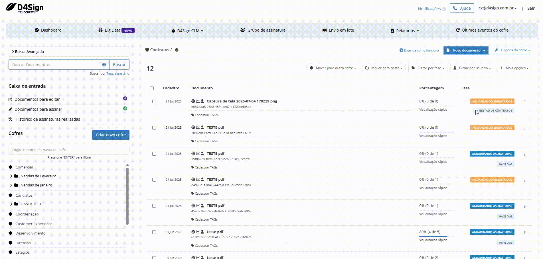543x259 pixels.
Task: Click the cofres list scrollbar
Action: coord(127,196)
